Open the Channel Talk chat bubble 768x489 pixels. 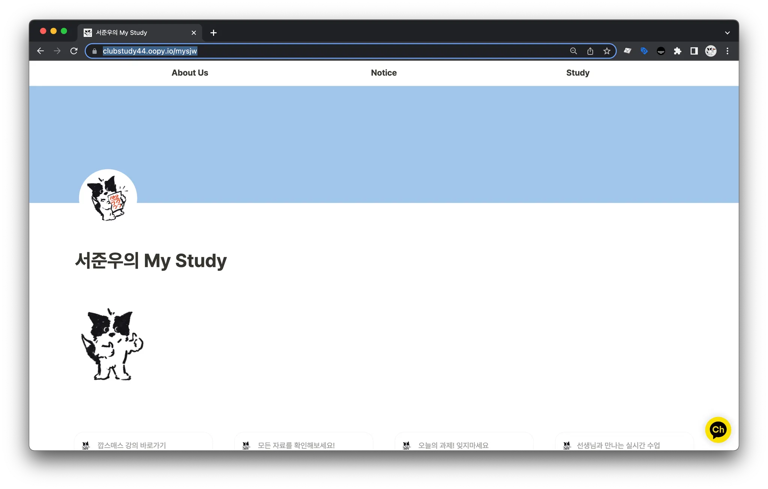point(718,430)
